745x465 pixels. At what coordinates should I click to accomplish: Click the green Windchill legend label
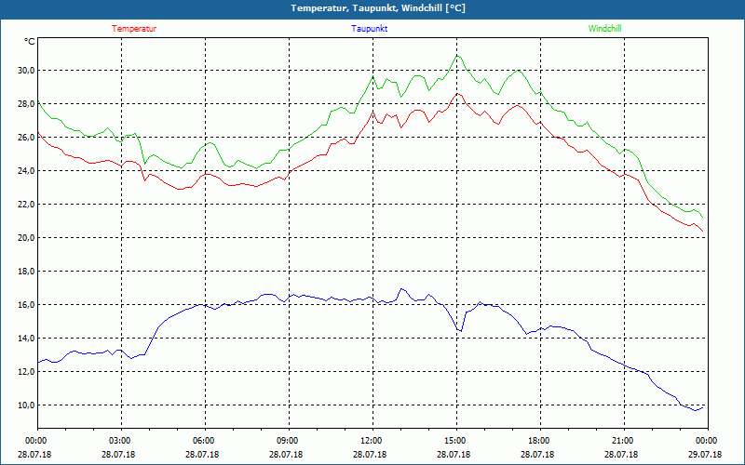[604, 29]
